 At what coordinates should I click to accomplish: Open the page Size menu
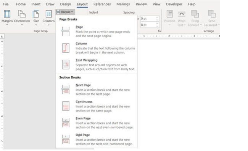coord(36,17)
